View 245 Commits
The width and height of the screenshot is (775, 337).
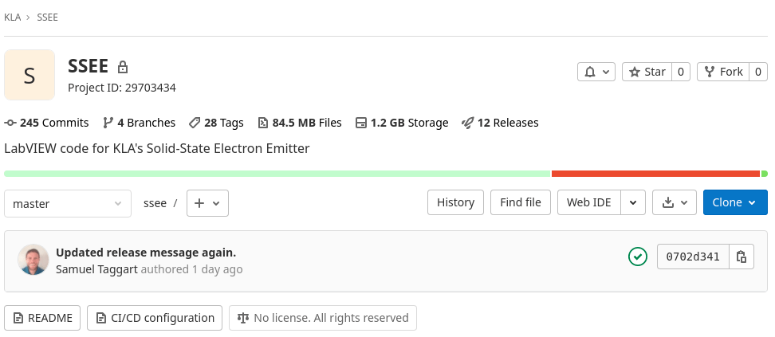[46, 123]
